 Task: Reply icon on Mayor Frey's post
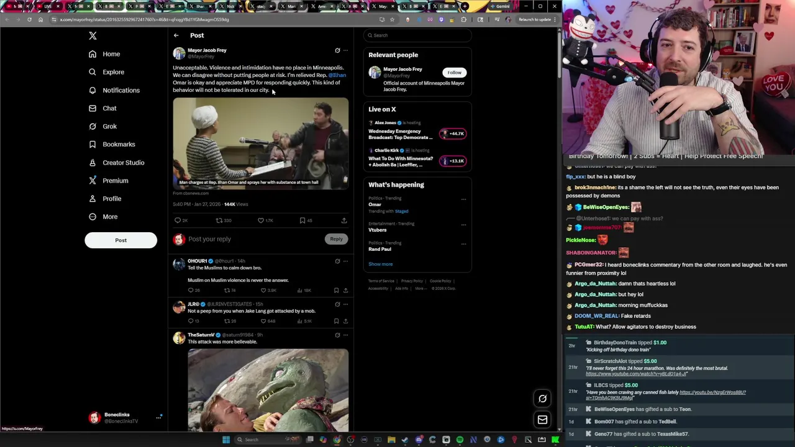(x=178, y=220)
